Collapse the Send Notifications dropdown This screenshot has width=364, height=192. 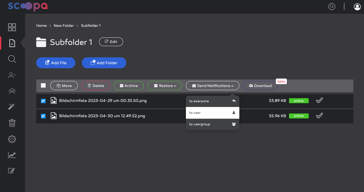212,86
